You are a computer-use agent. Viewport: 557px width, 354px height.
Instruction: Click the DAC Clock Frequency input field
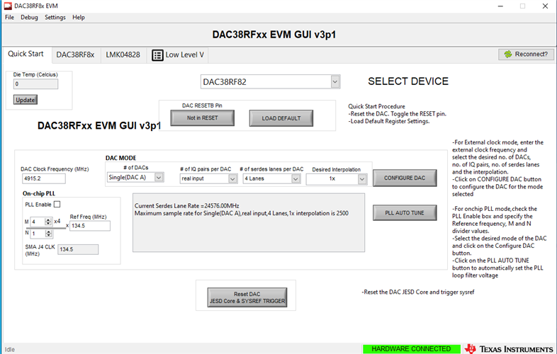click(x=44, y=178)
